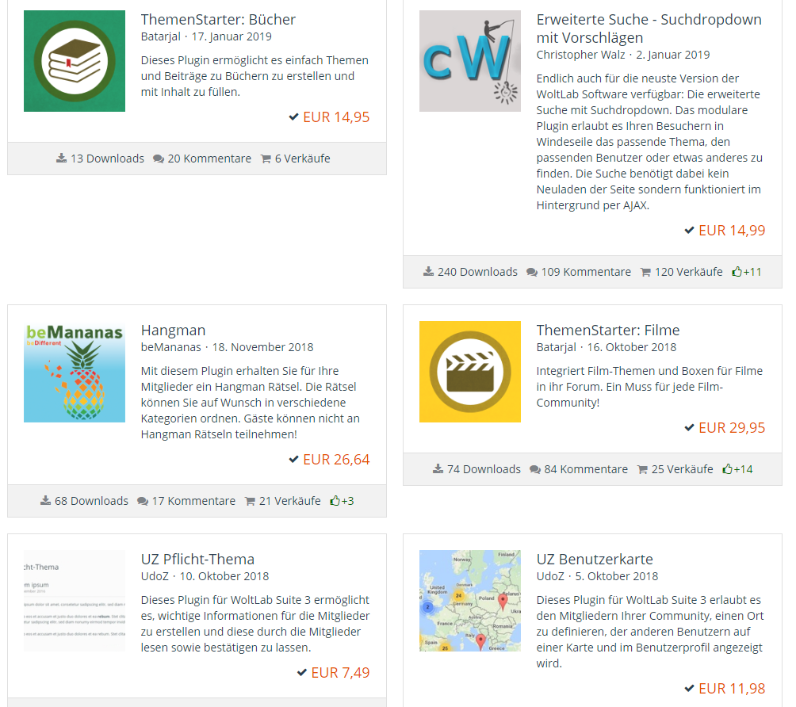Viewport: 796px width, 707px height.
Task: Open the UZ Pflicht-Thema preview image
Action: 75,601
